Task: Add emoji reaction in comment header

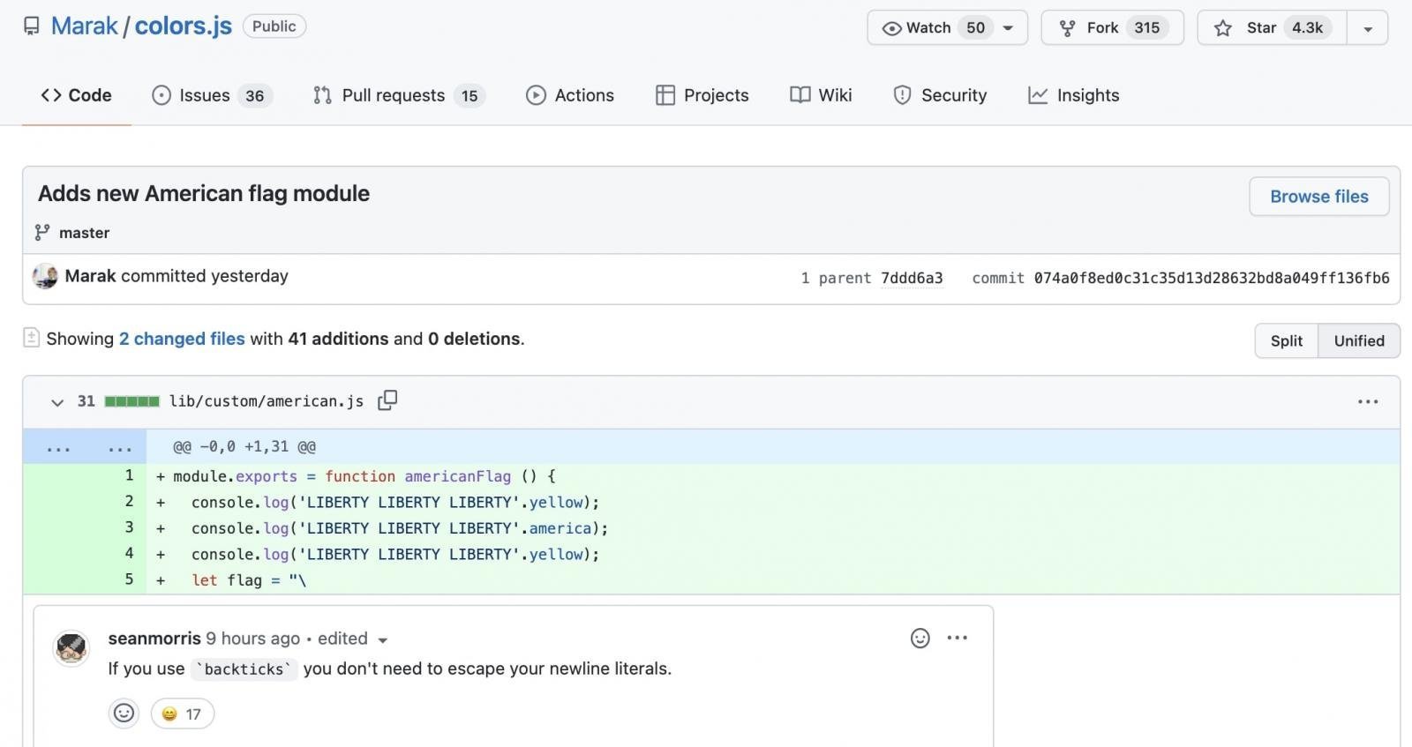Action: (x=920, y=639)
